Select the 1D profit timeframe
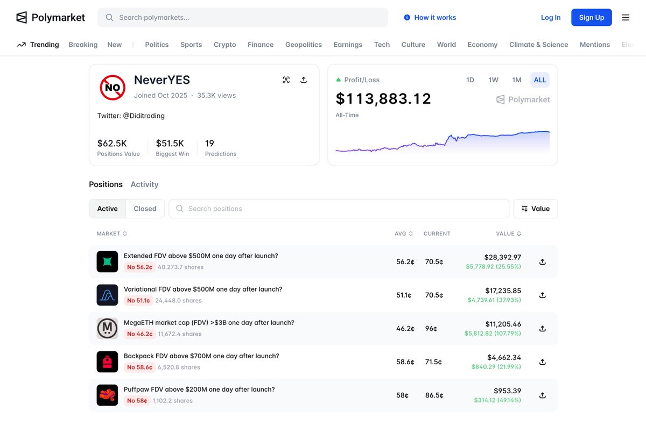This screenshot has width=646, height=425. pyautogui.click(x=470, y=80)
